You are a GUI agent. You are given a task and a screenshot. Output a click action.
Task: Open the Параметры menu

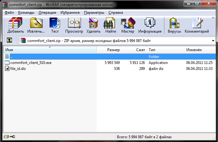point(94,13)
